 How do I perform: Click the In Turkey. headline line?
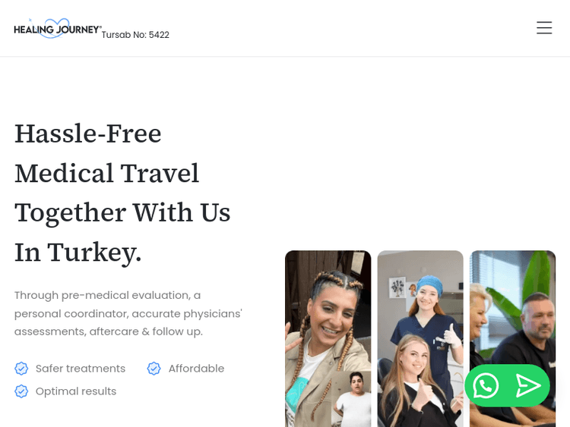point(78,252)
